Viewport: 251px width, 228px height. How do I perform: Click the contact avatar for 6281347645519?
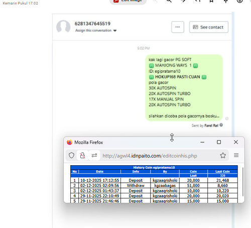(63, 27)
